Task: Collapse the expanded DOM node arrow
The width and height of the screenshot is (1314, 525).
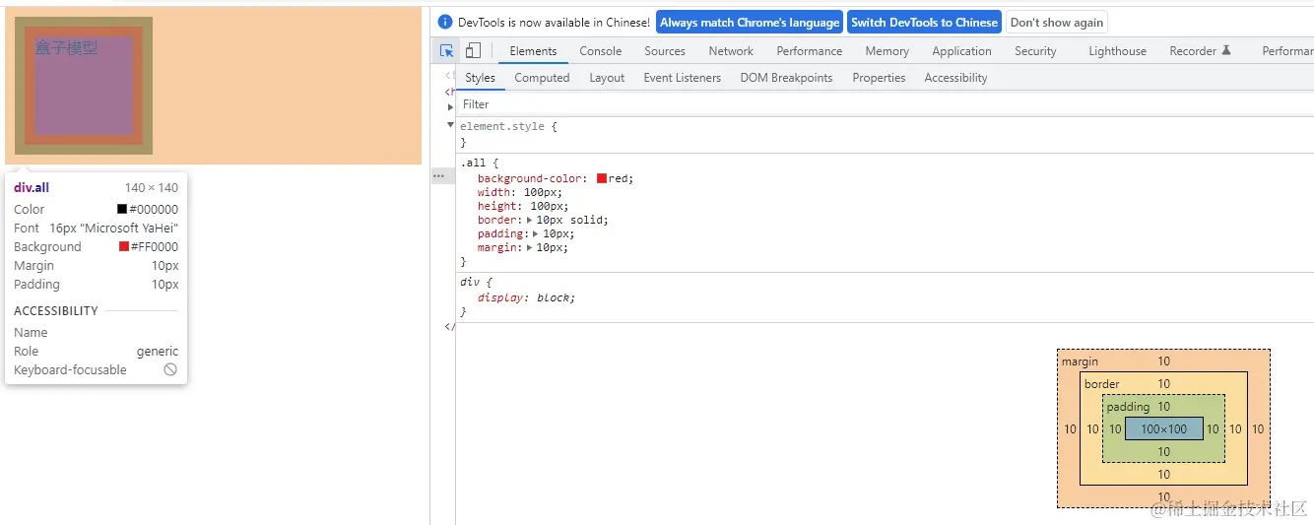Action: pos(450,125)
